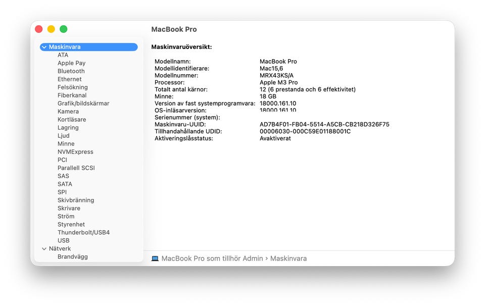Click the hardware UUID AD7B4F01 value
The height and width of the screenshot is (306, 485).
coord(324,125)
